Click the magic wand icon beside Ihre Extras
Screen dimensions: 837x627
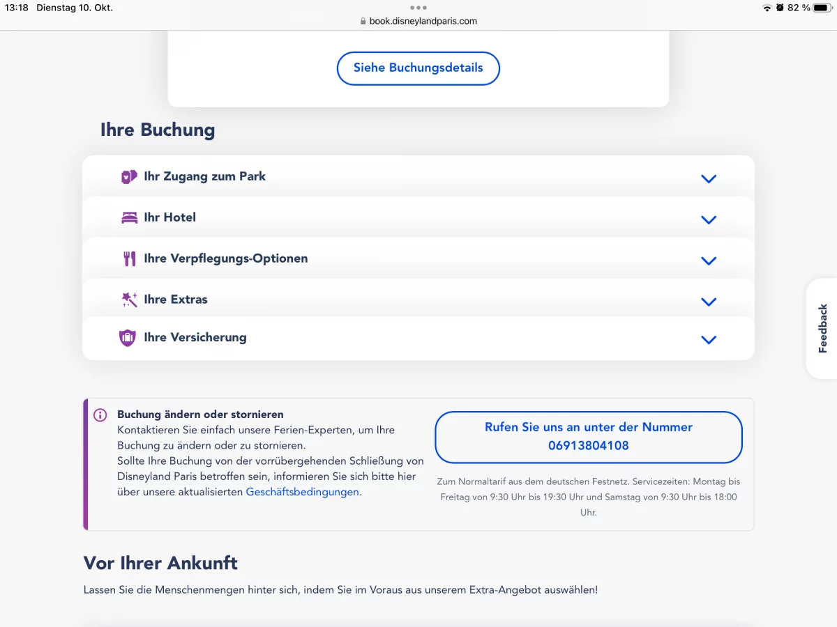[x=129, y=300]
